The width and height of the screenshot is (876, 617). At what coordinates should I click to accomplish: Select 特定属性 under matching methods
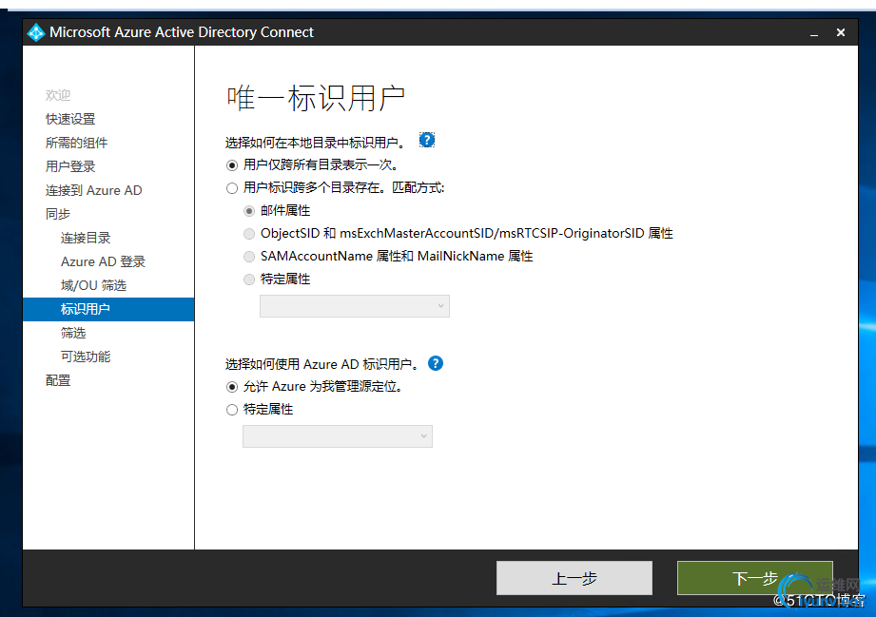coord(249,280)
